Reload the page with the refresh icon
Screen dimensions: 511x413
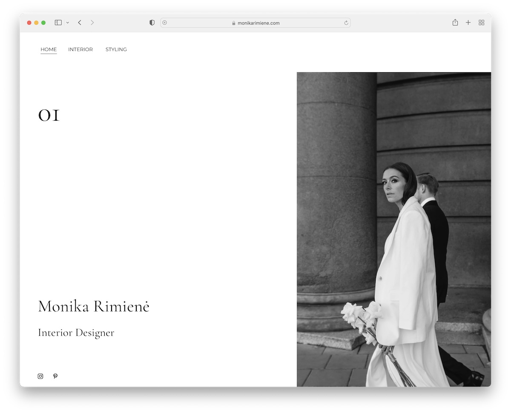[x=346, y=23]
